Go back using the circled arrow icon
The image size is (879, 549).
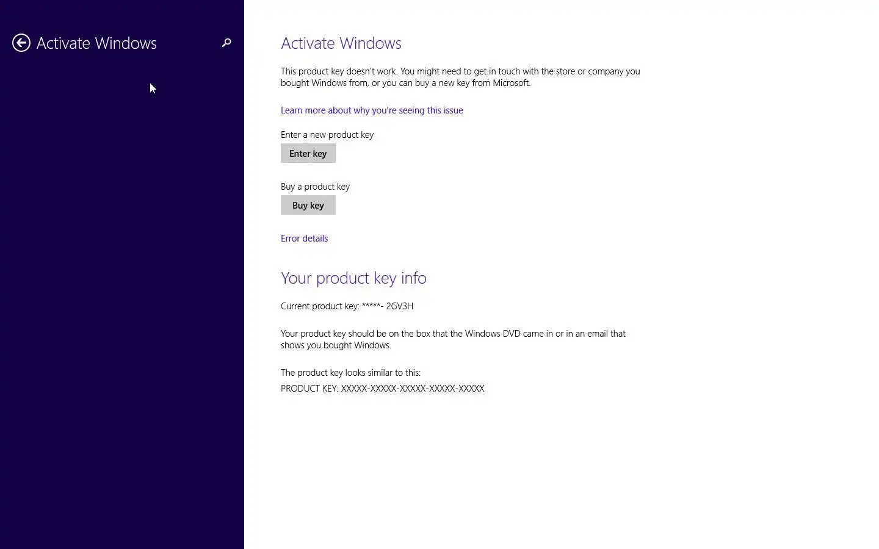point(21,43)
